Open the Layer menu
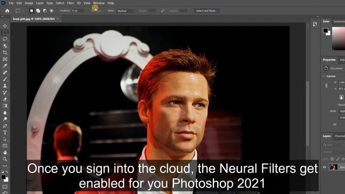Viewport: 345px width, 194px height. click(40, 3)
